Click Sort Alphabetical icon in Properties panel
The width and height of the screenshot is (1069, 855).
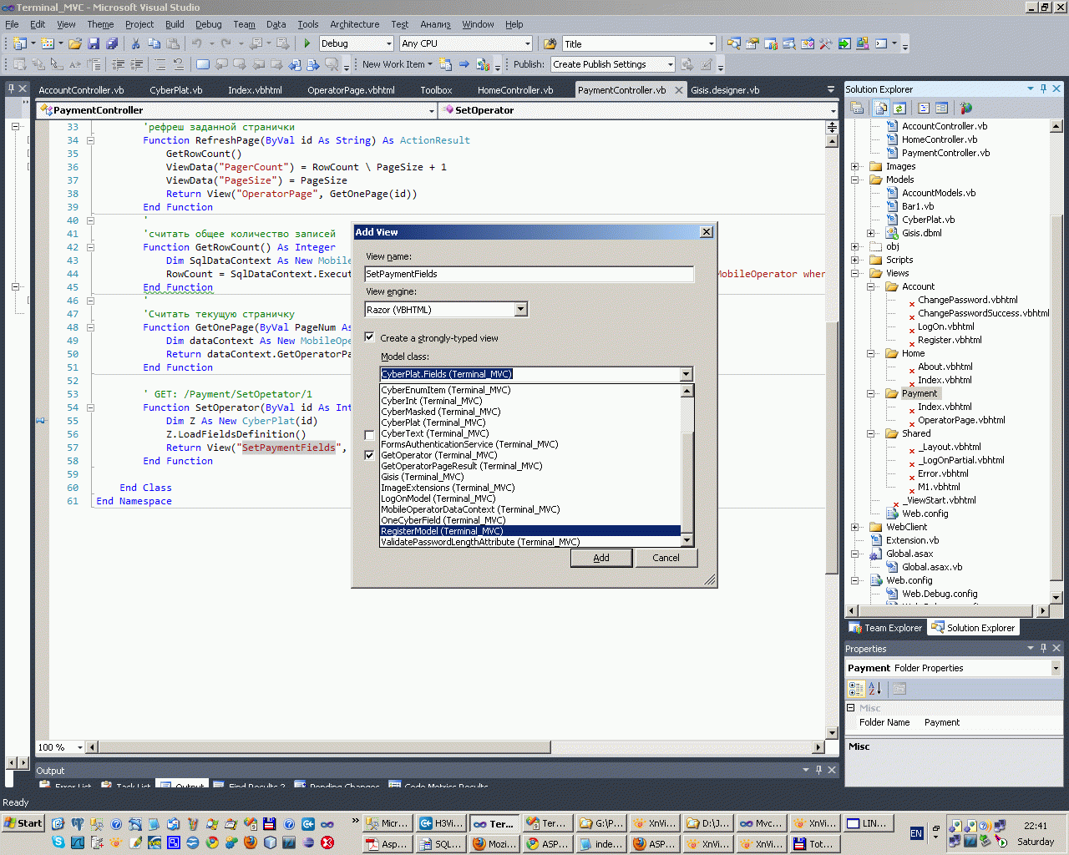click(x=874, y=689)
